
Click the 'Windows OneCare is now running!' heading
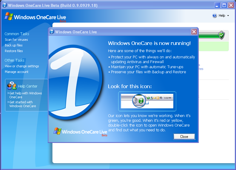[149, 43]
